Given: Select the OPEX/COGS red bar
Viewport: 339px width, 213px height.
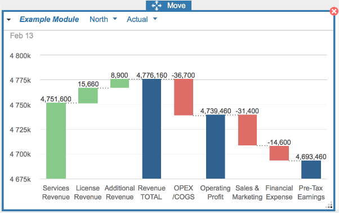Looking at the screenshot, I should click(x=184, y=97).
